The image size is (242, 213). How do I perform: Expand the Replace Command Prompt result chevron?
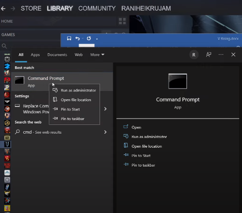[105, 109]
